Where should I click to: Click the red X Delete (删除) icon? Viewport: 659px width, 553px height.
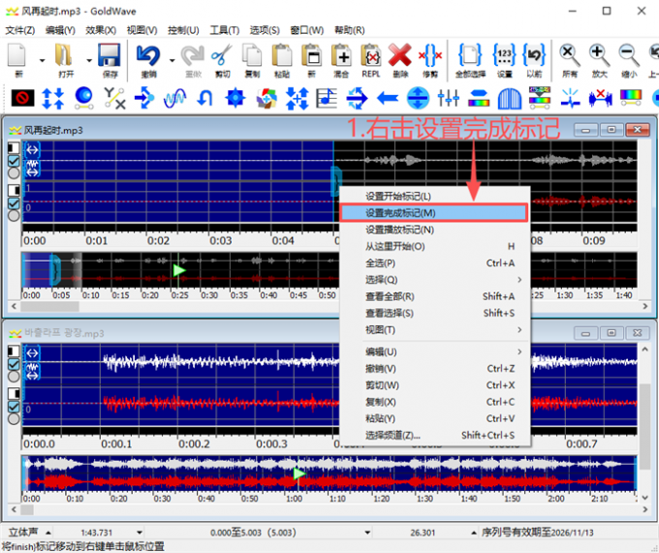[x=400, y=56]
